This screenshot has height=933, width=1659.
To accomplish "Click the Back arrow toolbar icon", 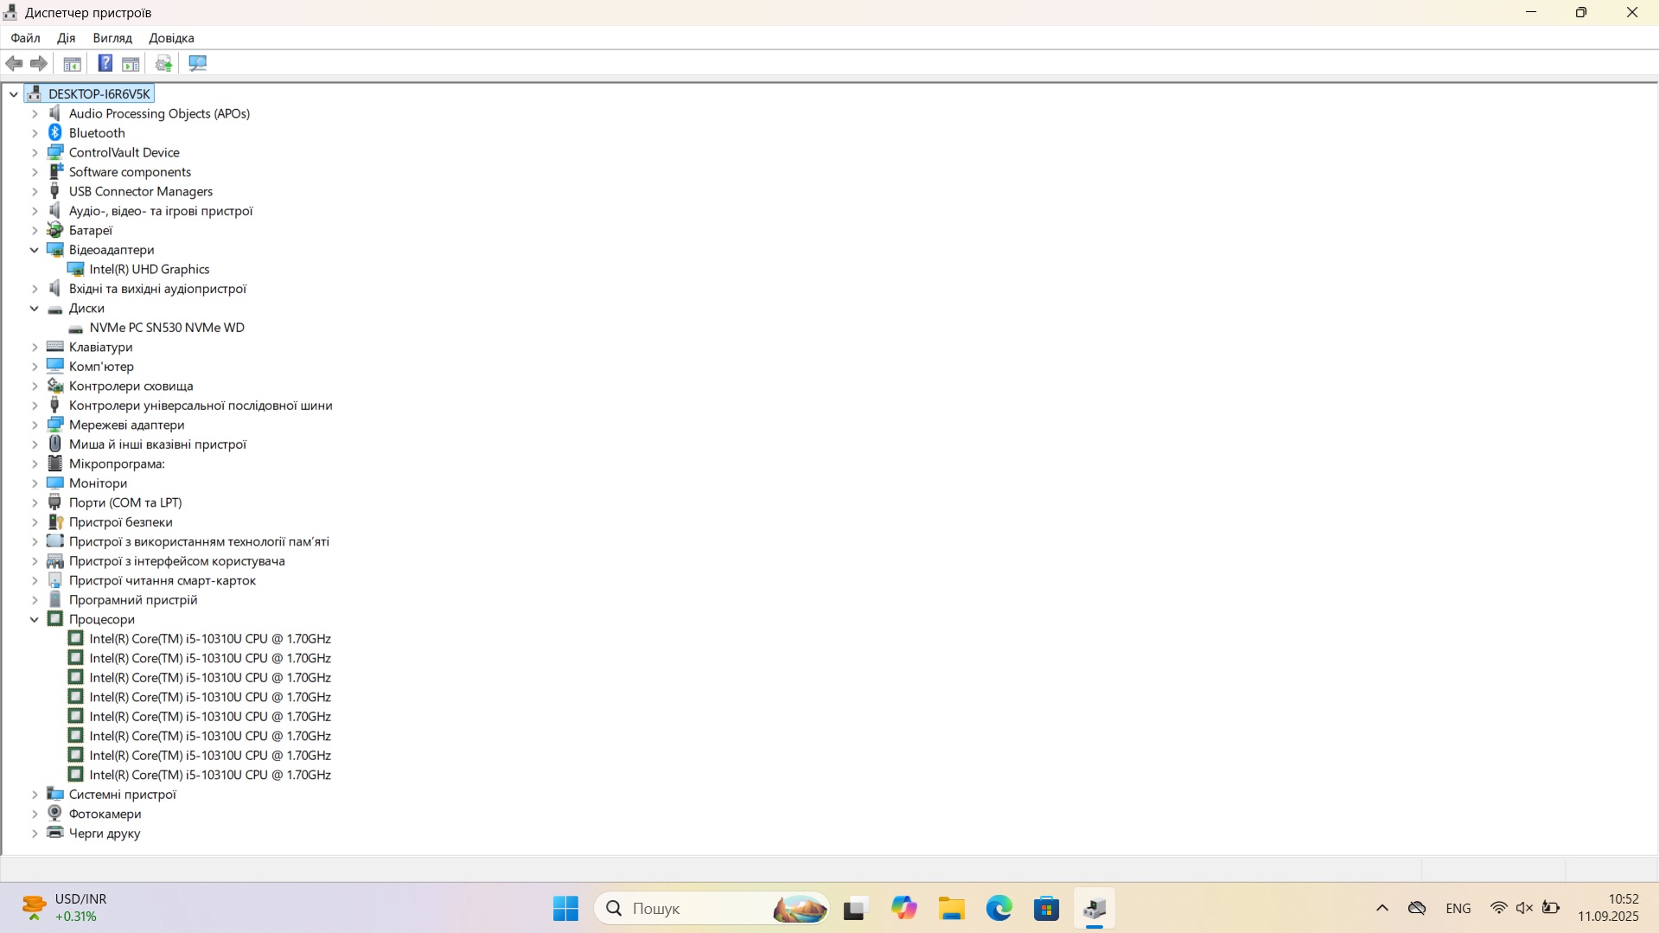I will 14,63.
